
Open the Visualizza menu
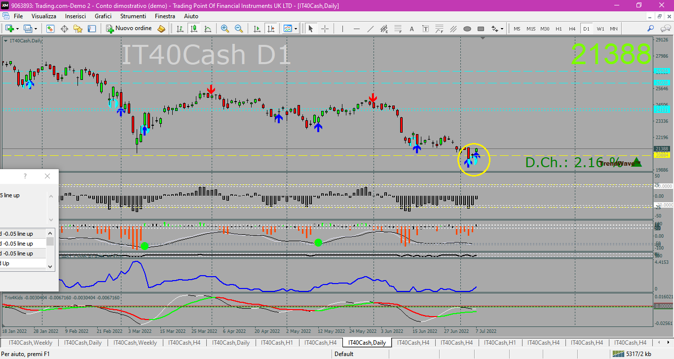point(44,16)
